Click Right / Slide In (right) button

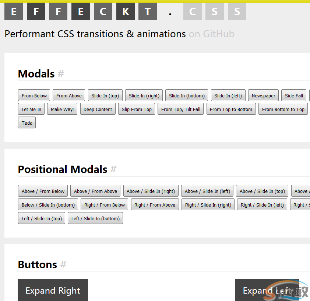point(208,205)
